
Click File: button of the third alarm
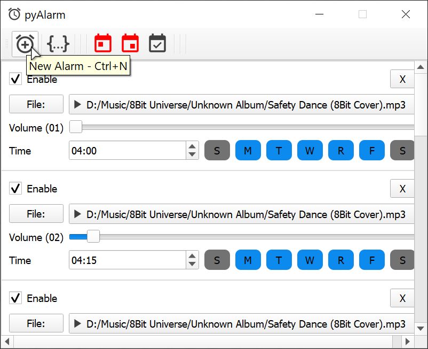click(x=36, y=323)
